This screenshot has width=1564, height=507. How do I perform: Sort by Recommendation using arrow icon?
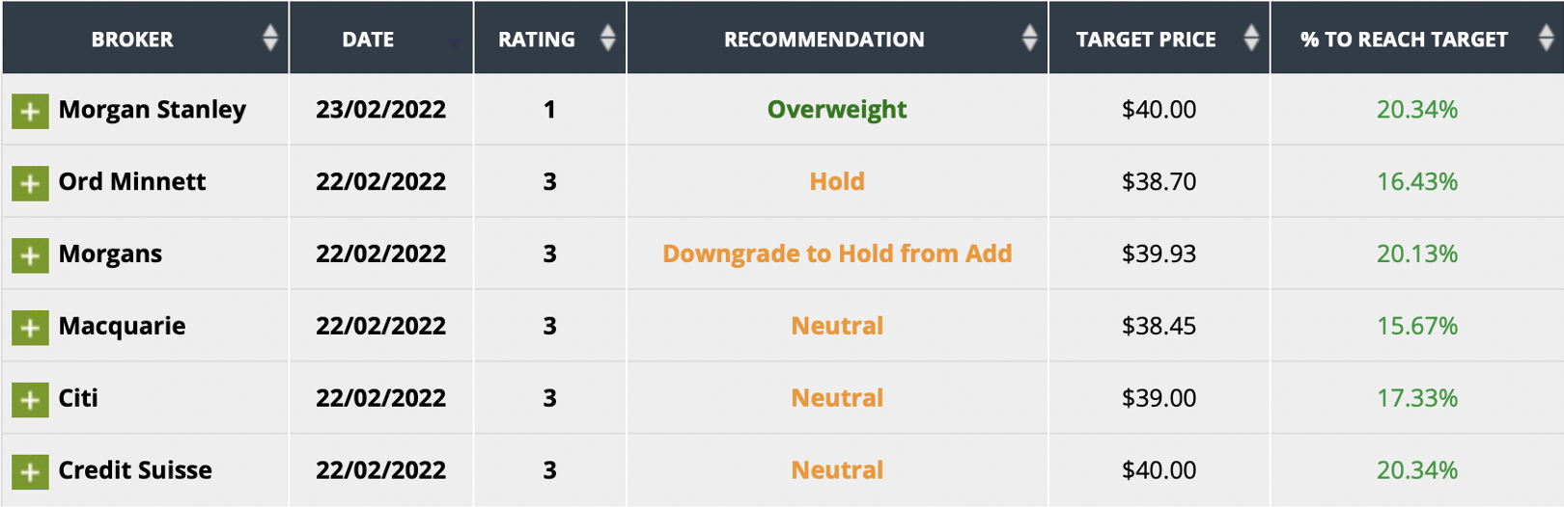(x=1029, y=38)
